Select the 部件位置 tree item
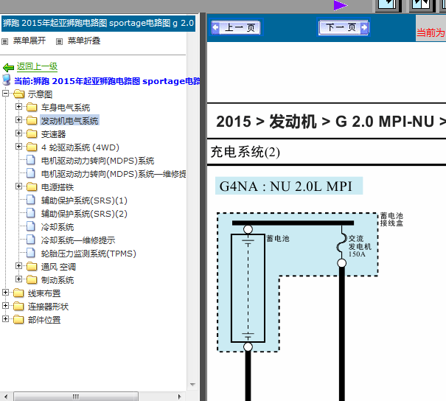446x401 pixels. tap(44, 320)
